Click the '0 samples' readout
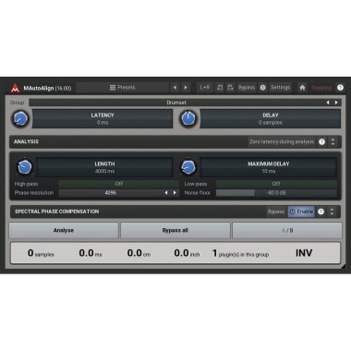 click(x=41, y=253)
